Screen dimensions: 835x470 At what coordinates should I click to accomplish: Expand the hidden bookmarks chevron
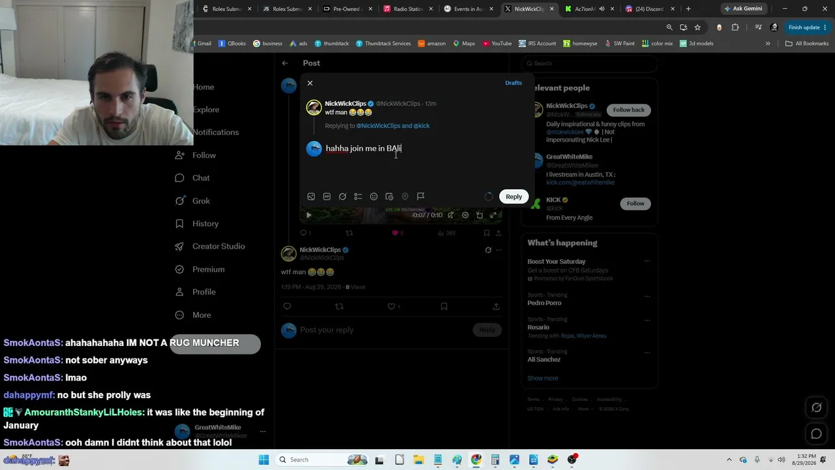coord(768,44)
